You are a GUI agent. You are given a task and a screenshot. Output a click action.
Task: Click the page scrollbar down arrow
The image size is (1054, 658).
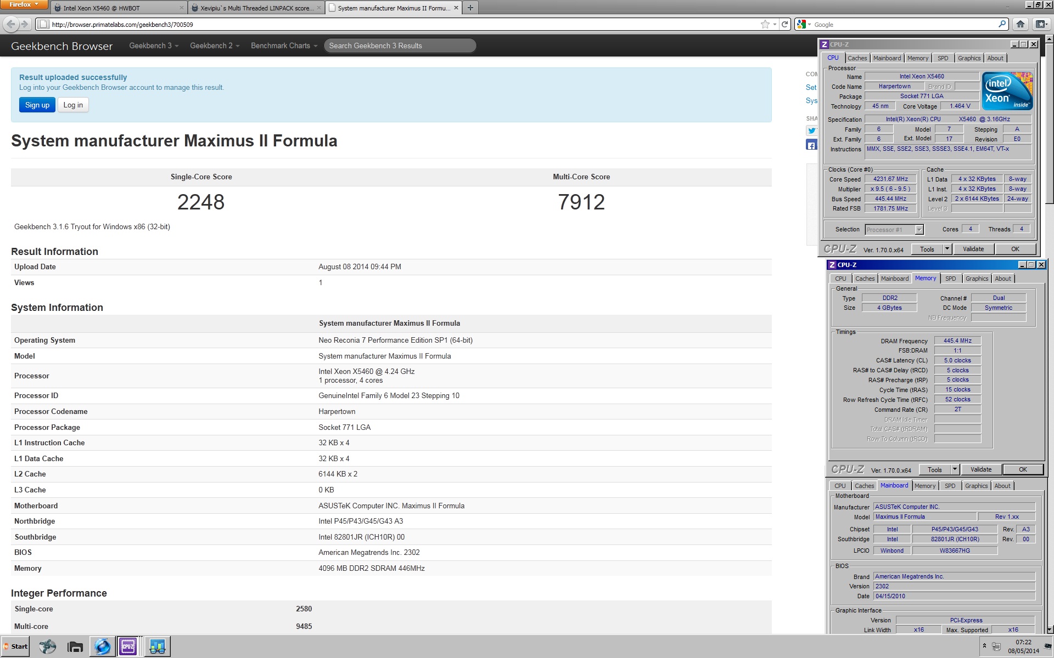coord(1050,629)
